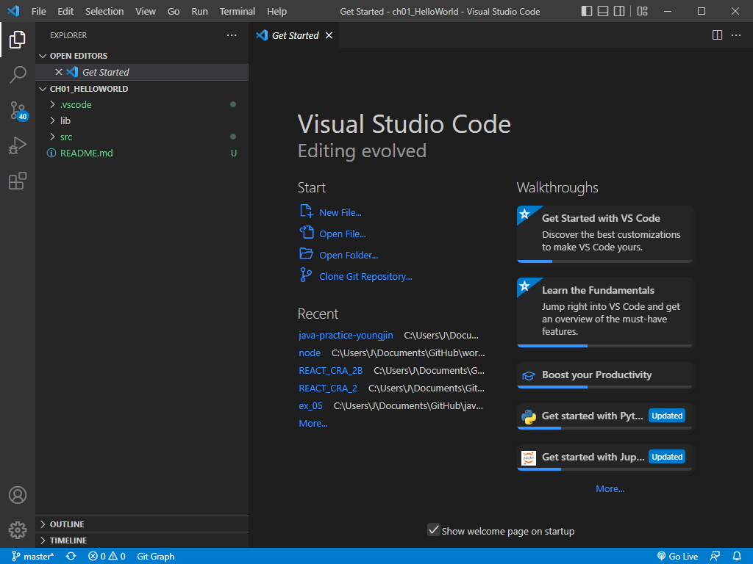Open the View menu
The width and height of the screenshot is (753, 564).
pyautogui.click(x=146, y=11)
